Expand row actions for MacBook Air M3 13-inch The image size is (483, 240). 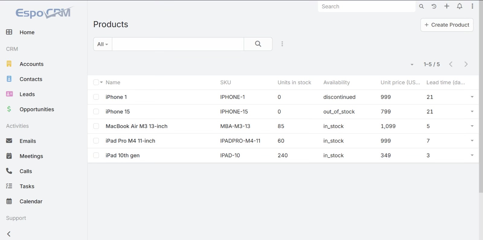(472, 126)
